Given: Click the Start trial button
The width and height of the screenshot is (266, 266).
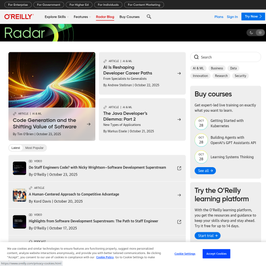Looking at the screenshot, I should (x=207, y=236).
